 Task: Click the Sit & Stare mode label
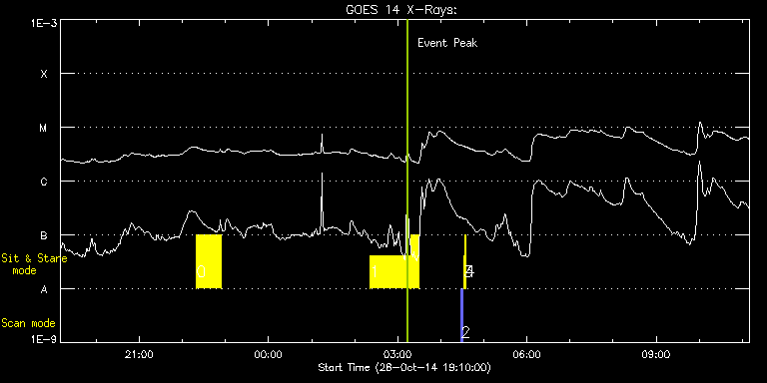tap(34, 264)
